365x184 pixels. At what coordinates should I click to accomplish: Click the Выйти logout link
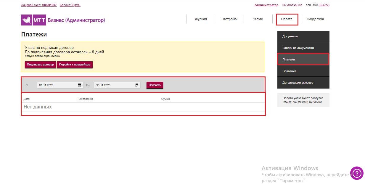(x=324, y=5)
